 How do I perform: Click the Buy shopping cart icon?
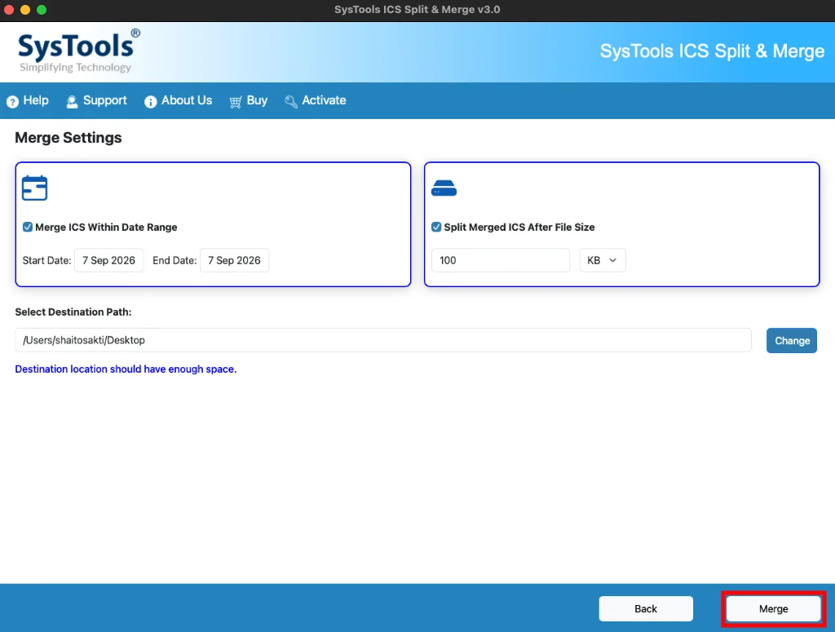pos(236,102)
